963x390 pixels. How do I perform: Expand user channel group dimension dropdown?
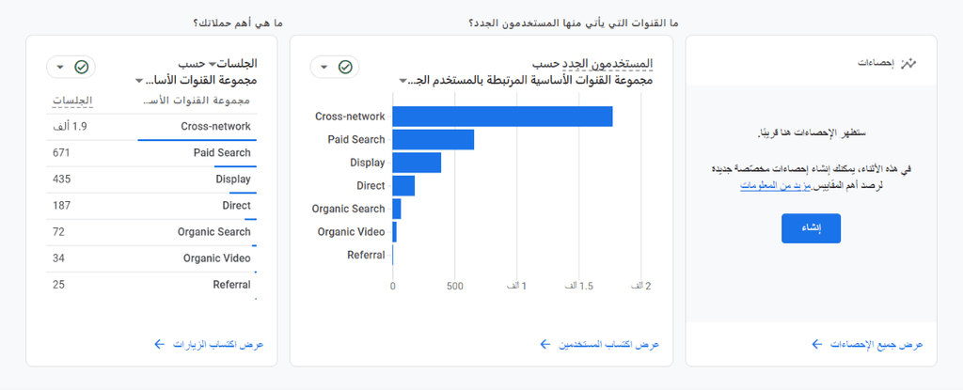[x=403, y=81]
